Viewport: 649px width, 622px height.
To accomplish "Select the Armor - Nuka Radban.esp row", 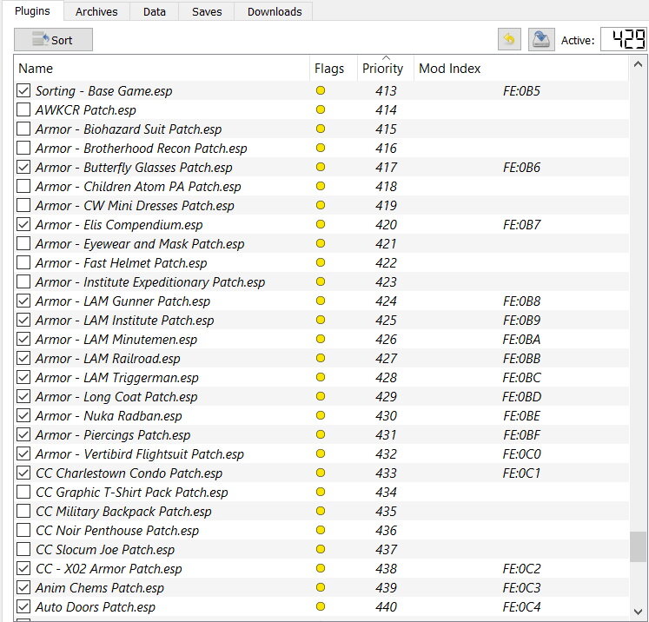I will [x=321, y=415].
